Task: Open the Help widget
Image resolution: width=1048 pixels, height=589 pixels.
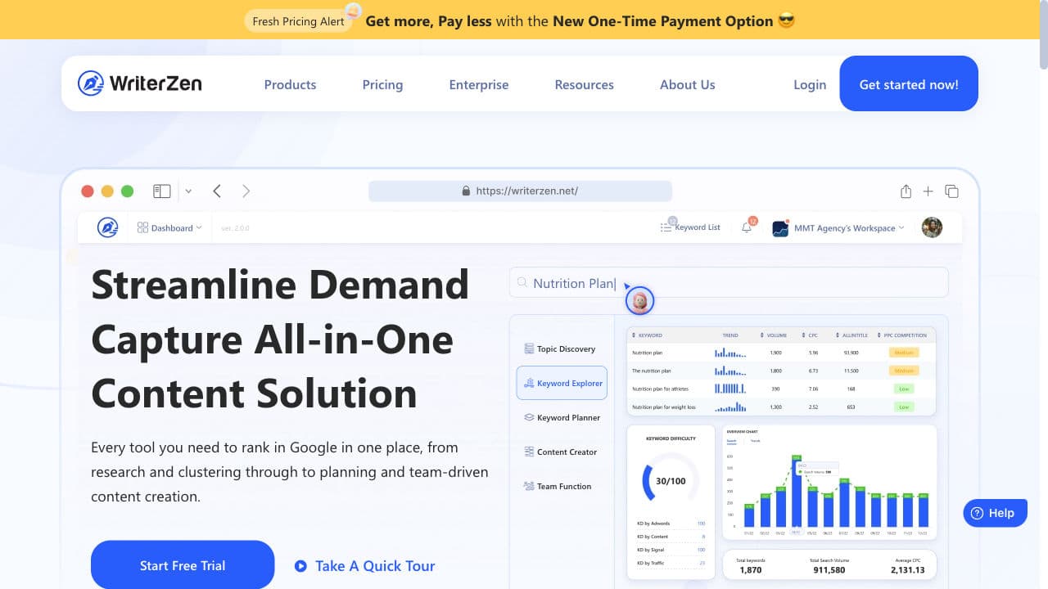Action: [994, 513]
